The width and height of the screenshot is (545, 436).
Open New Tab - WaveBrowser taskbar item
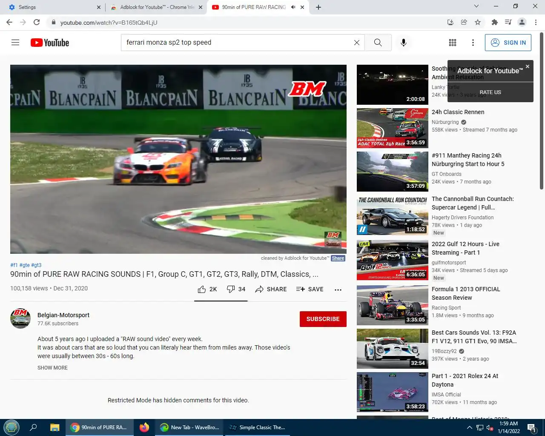pyautogui.click(x=189, y=427)
